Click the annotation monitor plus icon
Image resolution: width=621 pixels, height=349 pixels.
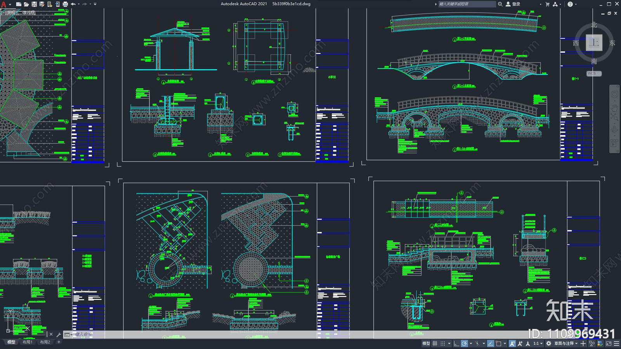point(583,343)
